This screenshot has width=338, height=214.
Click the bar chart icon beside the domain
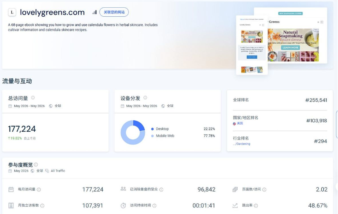(95, 12)
